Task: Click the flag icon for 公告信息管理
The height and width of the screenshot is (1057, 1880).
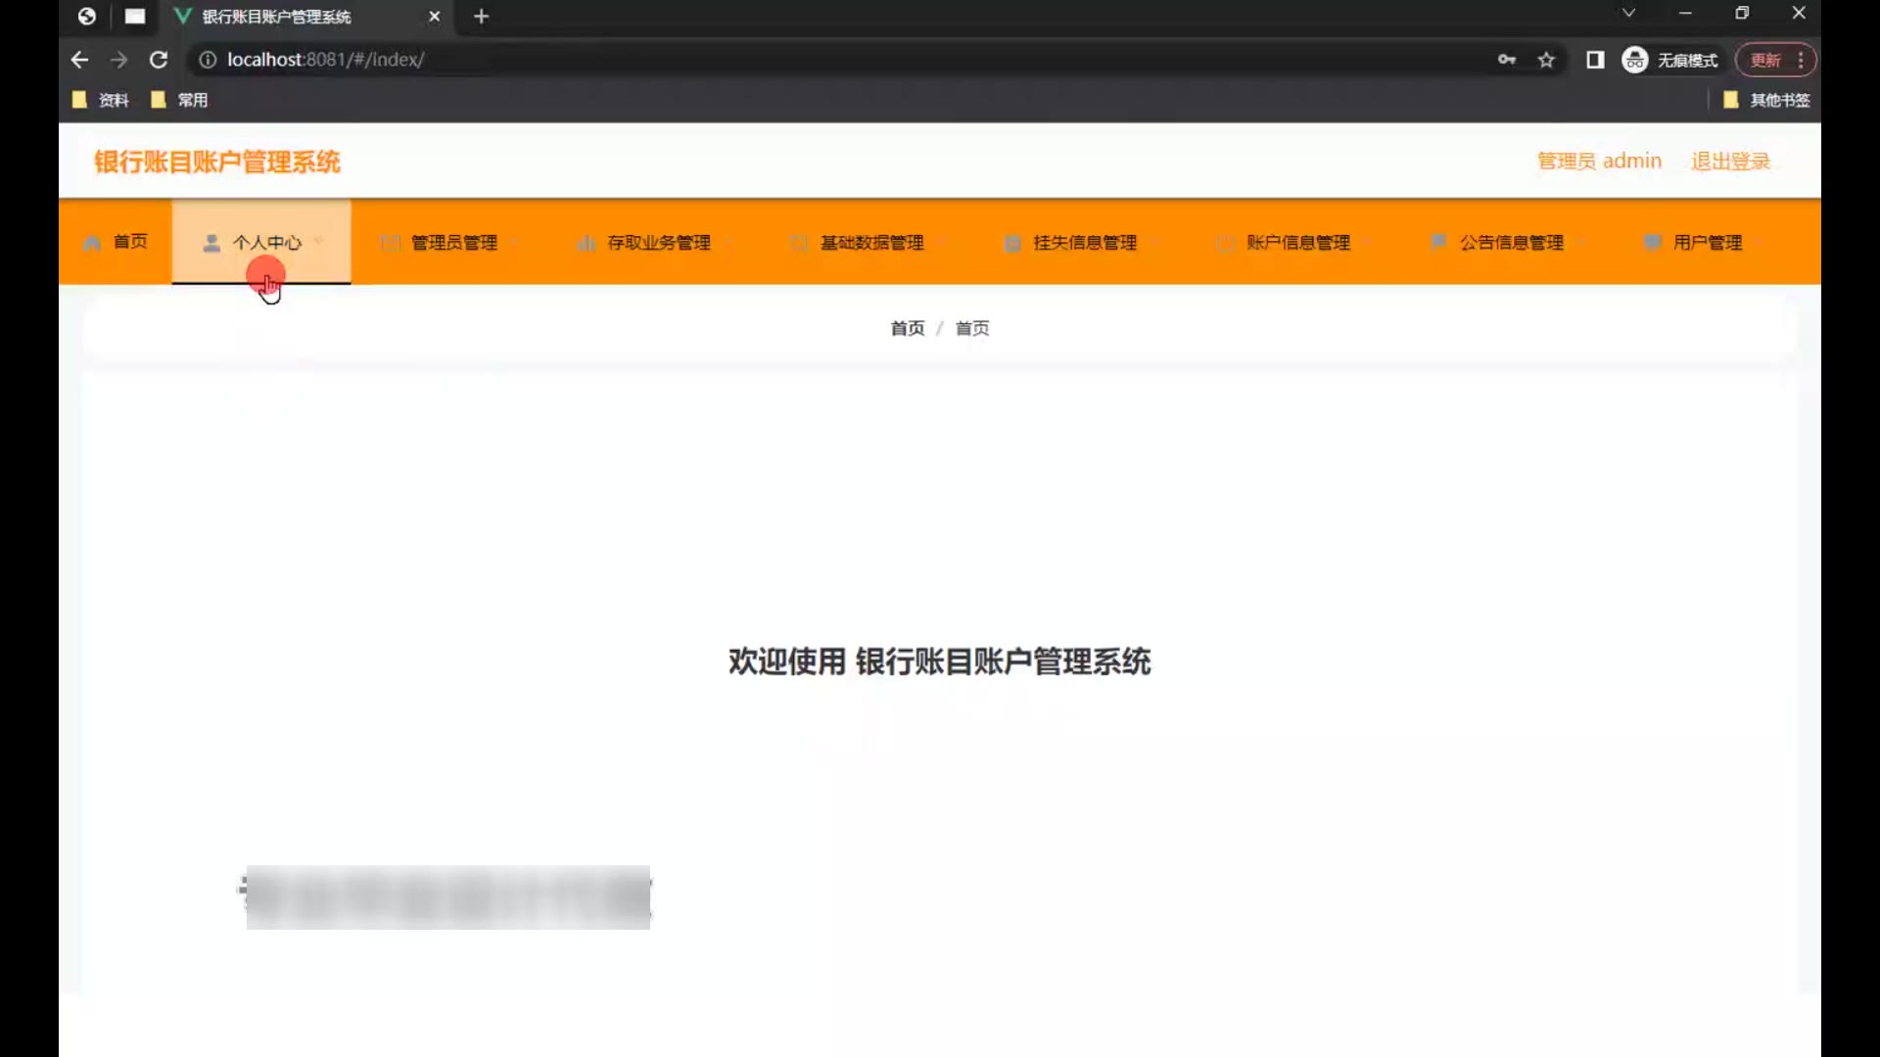Action: 1438,242
